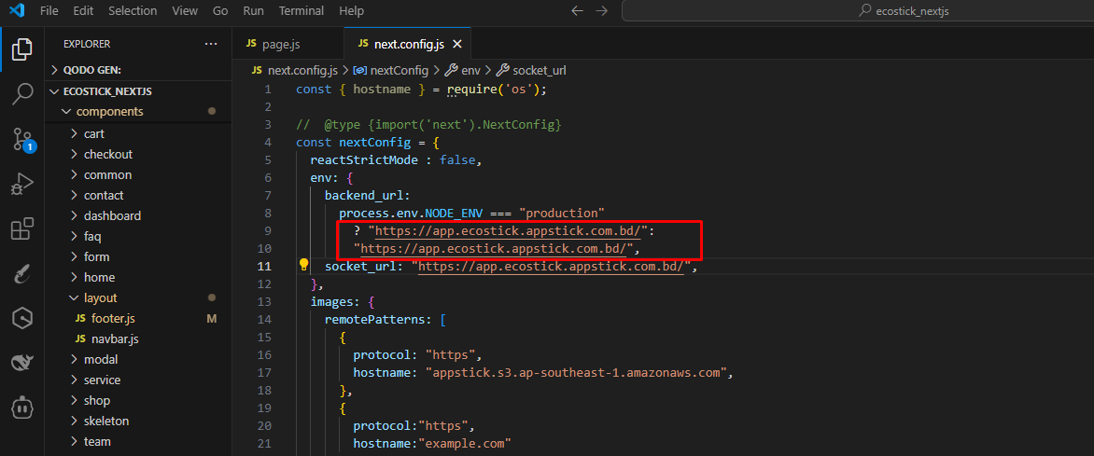Screen dimensions: 1094x456
Task: Open the File menu
Action: coord(49,11)
